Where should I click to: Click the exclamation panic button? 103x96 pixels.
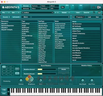[94, 7]
